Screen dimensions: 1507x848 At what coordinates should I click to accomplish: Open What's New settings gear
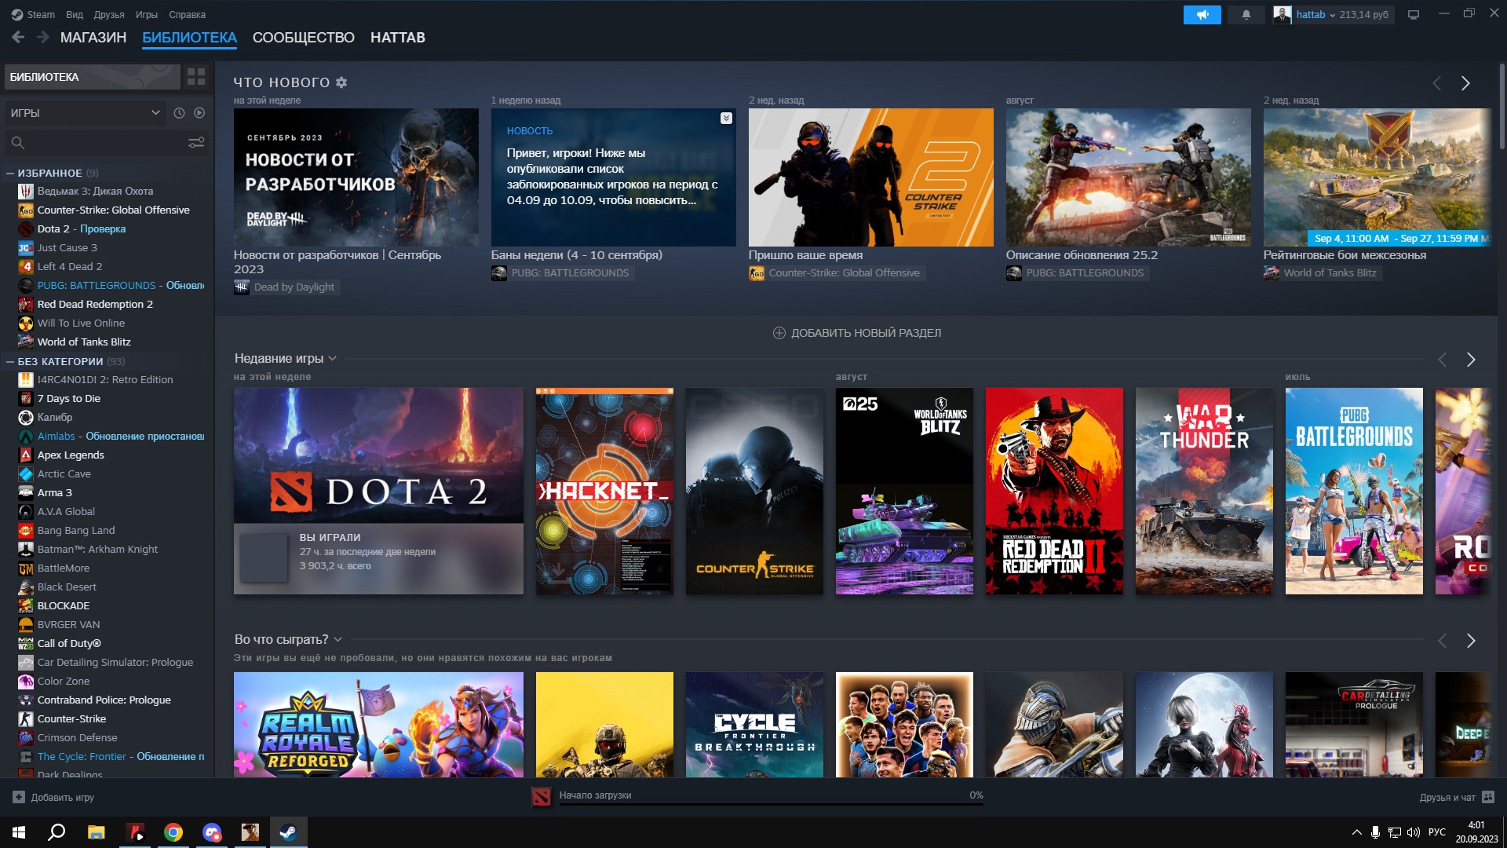pyautogui.click(x=341, y=82)
